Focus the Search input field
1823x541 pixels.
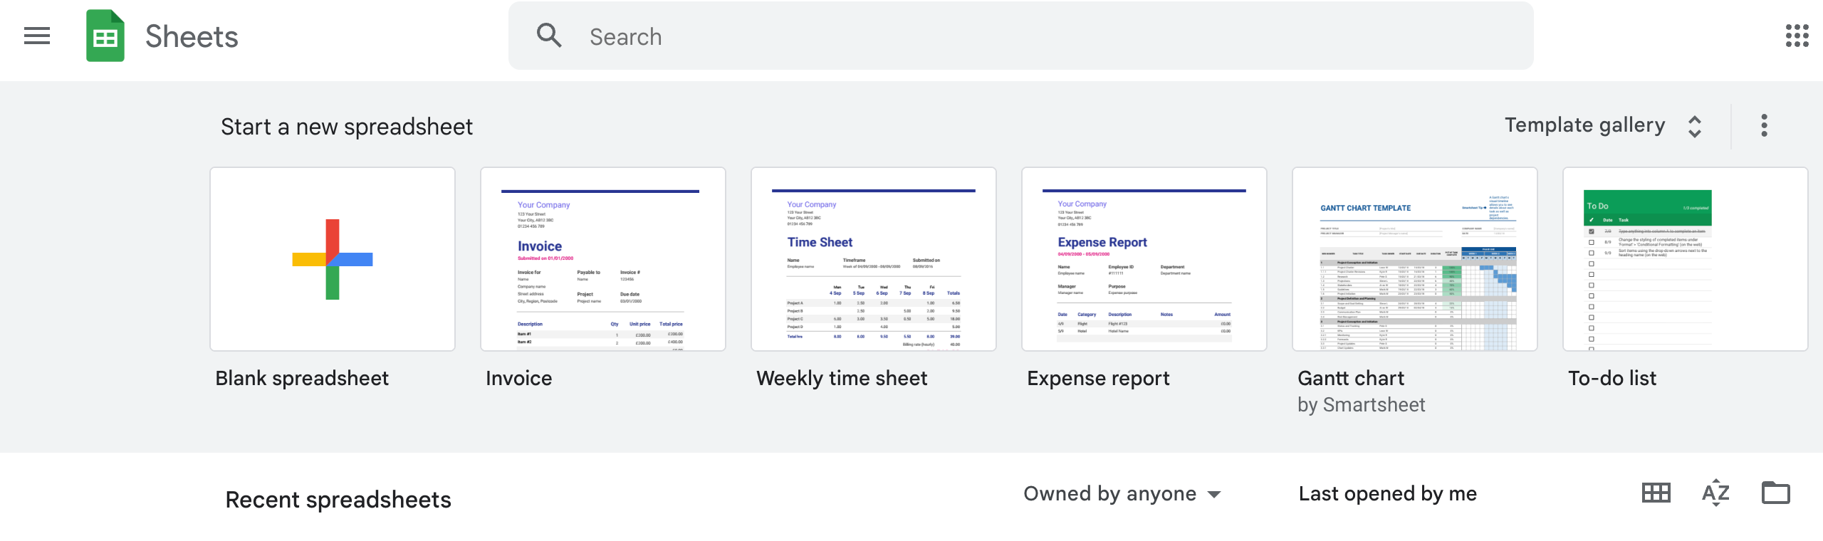1020,36
